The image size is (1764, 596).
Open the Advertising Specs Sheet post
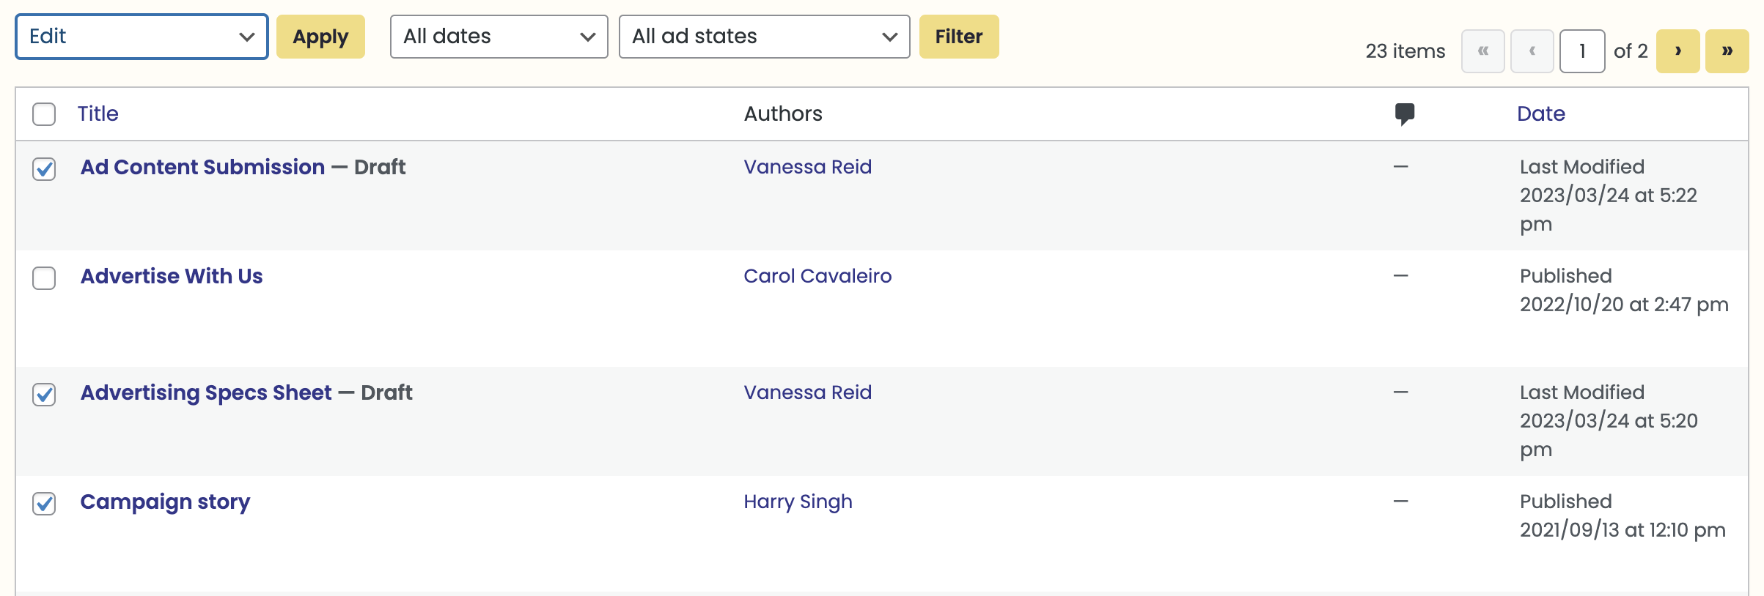tap(206, 393)
